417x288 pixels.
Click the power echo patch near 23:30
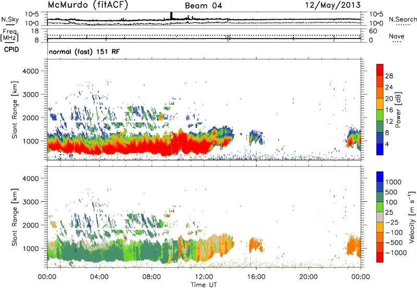pos(354,139)
